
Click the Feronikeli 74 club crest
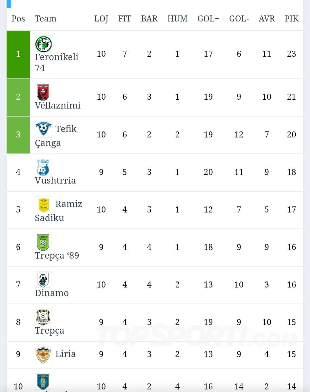coord(43,44)
